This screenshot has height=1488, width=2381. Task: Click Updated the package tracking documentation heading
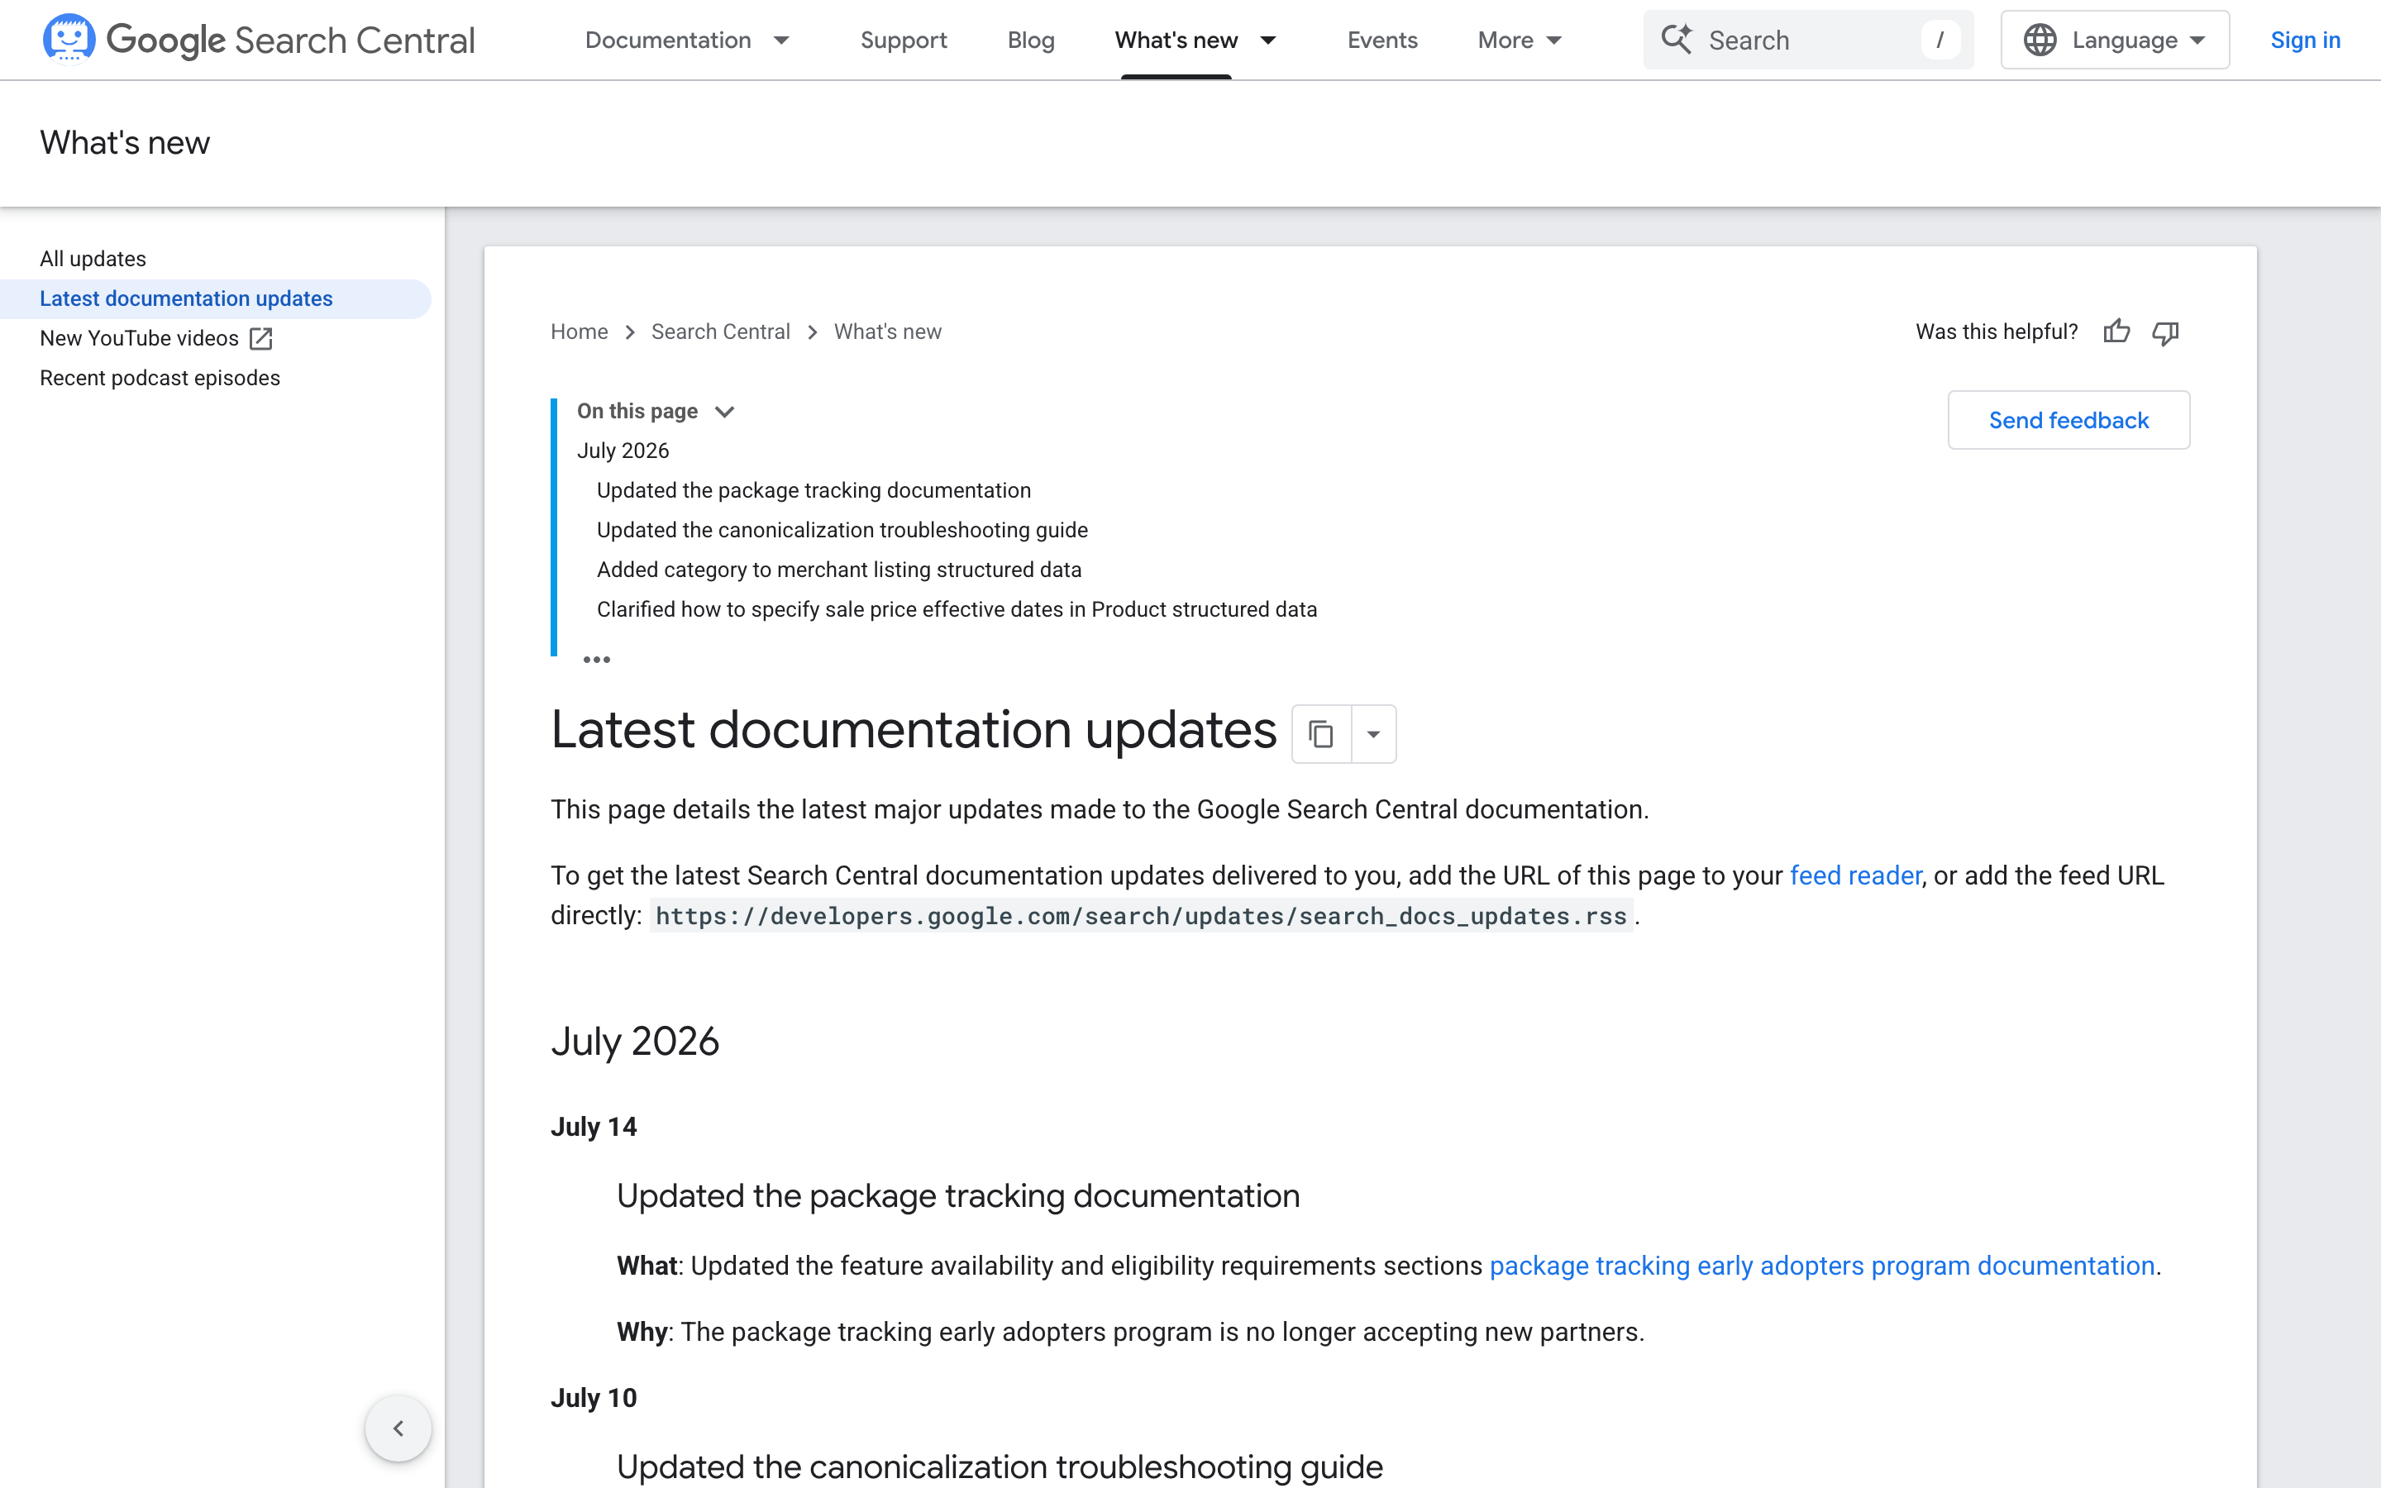(958, 1195)
